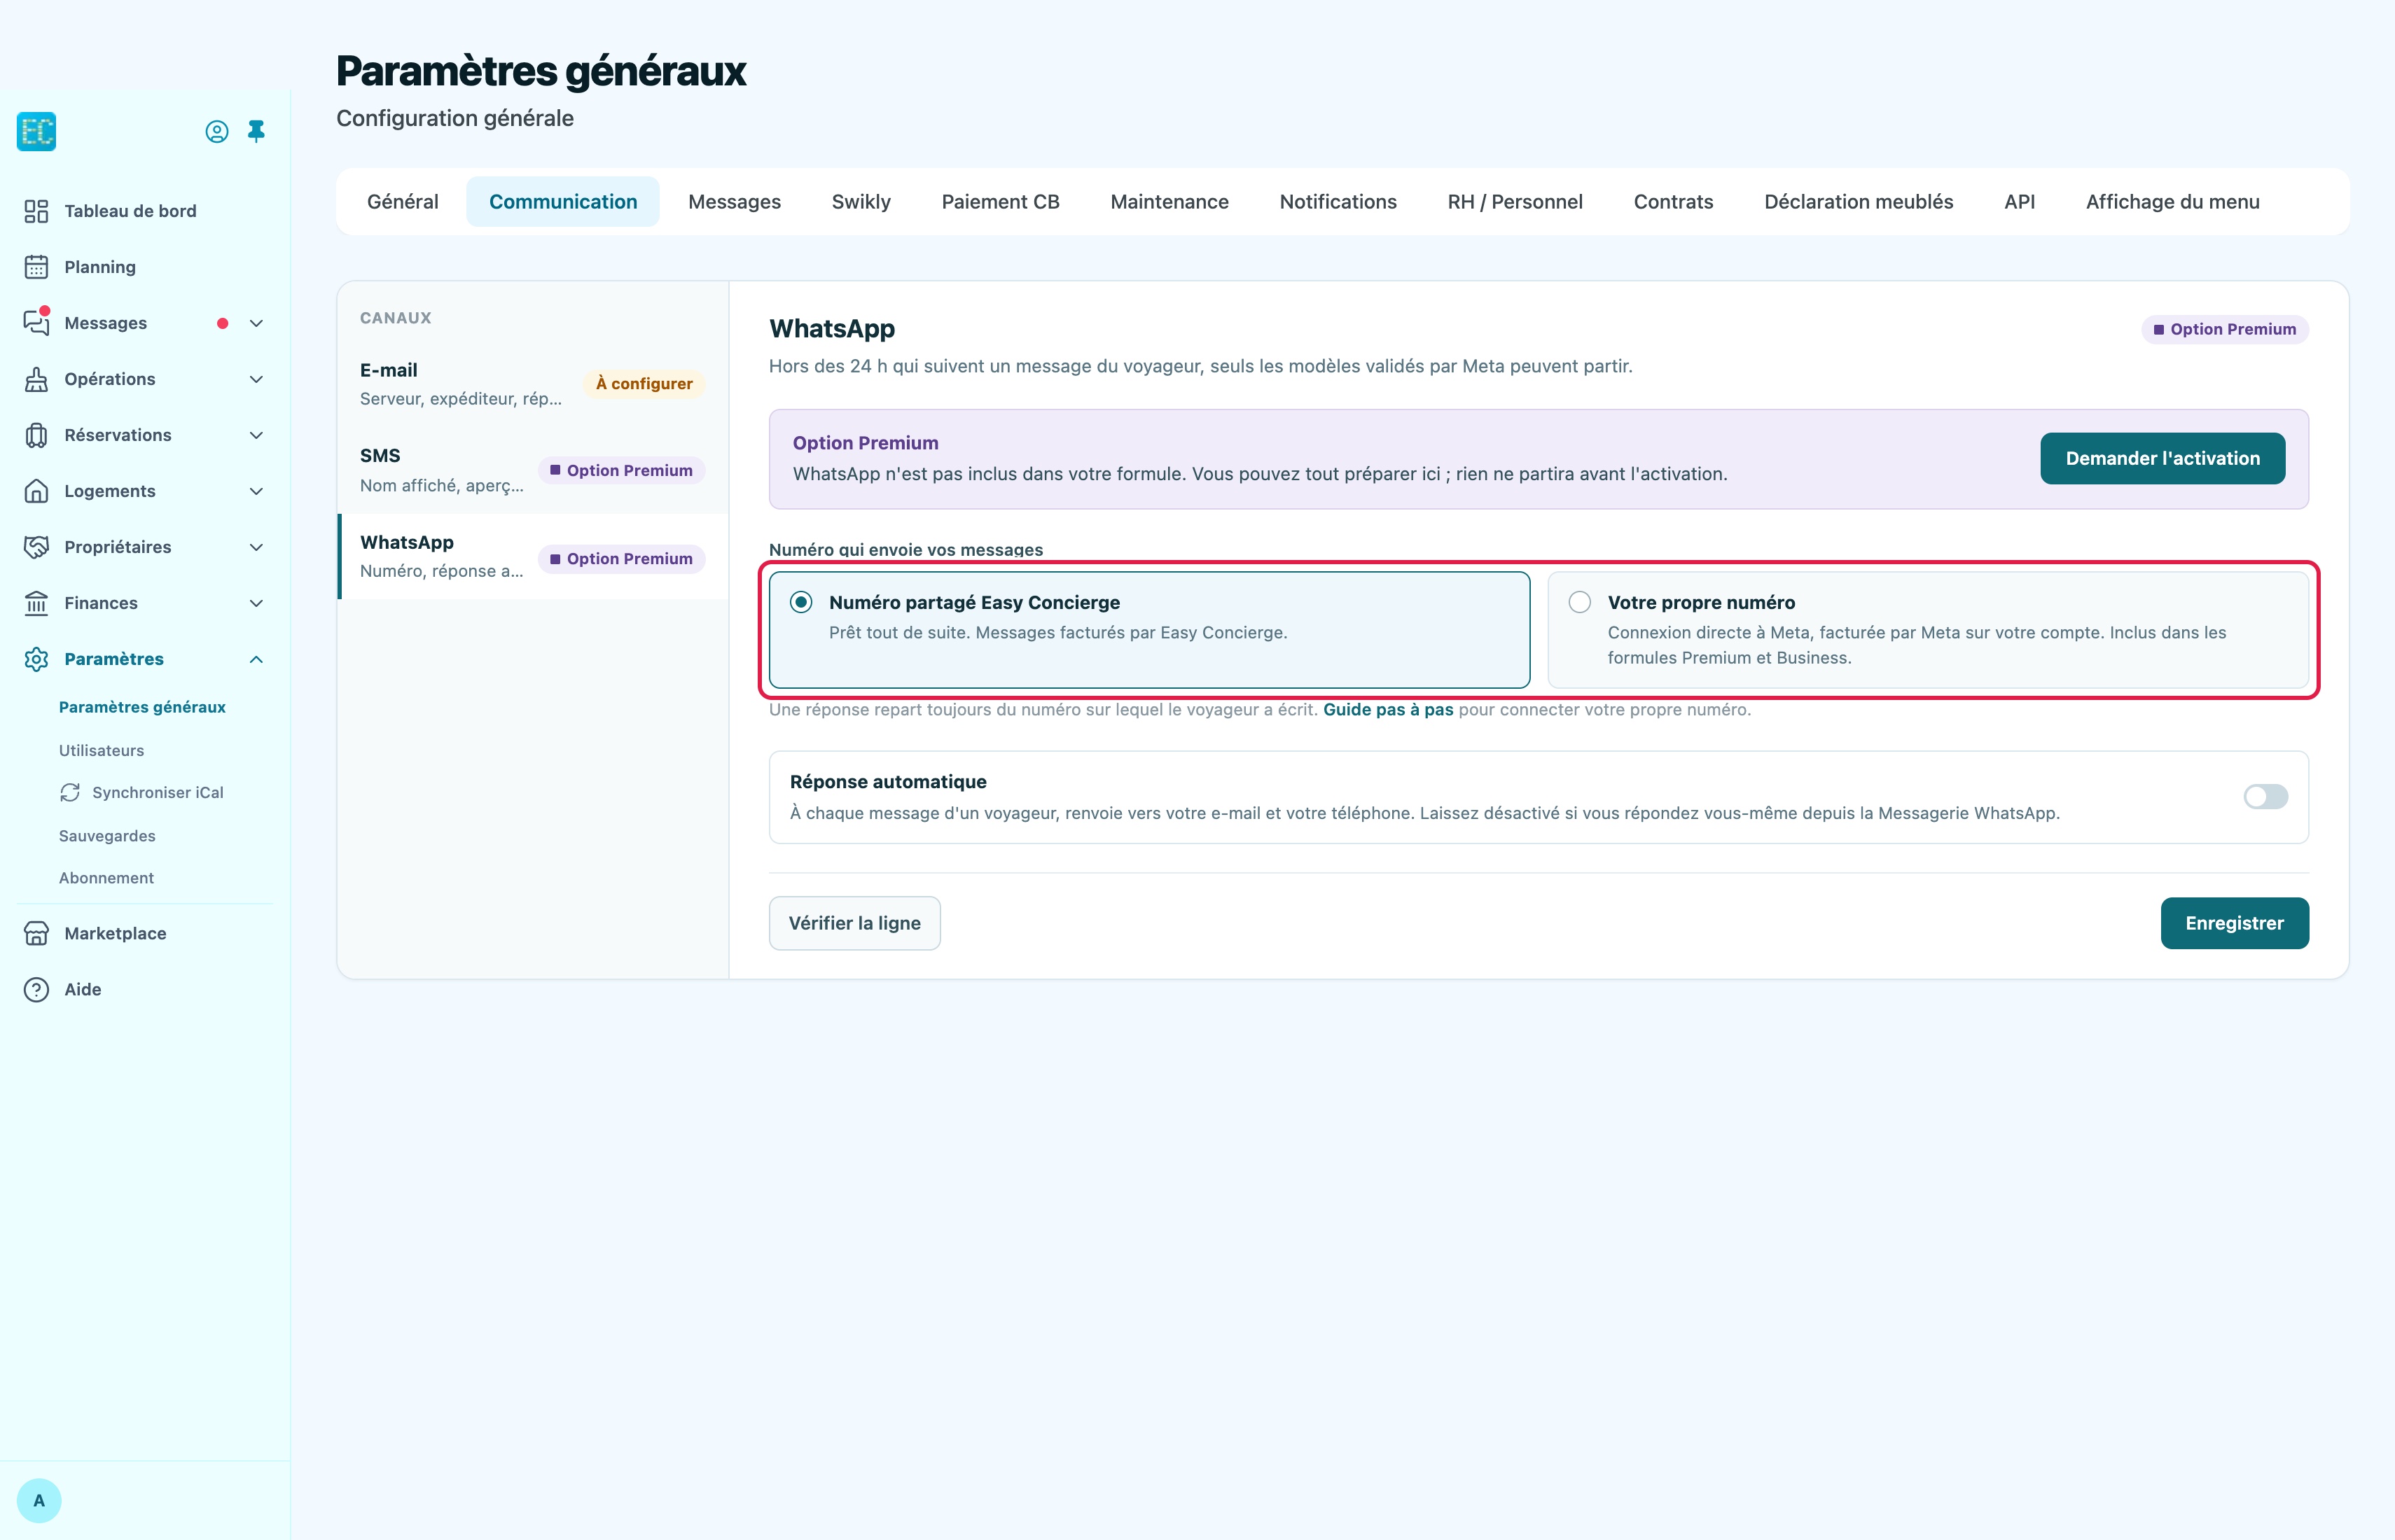The height and width of the screenshot is (1540, 2395).
Task: Select Votre propre numéro radio option
Action: [x=1580, y=602]
